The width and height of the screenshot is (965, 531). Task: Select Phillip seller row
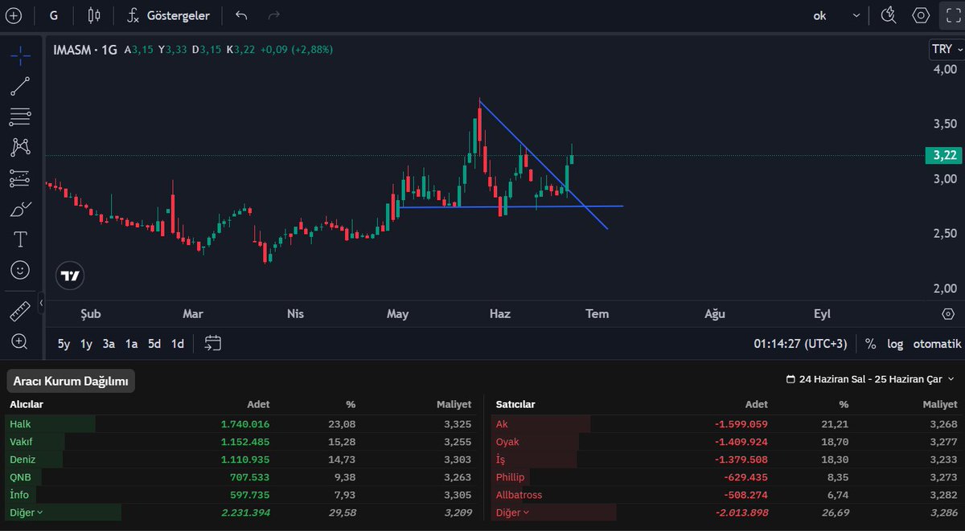click(x=725, y=477)
